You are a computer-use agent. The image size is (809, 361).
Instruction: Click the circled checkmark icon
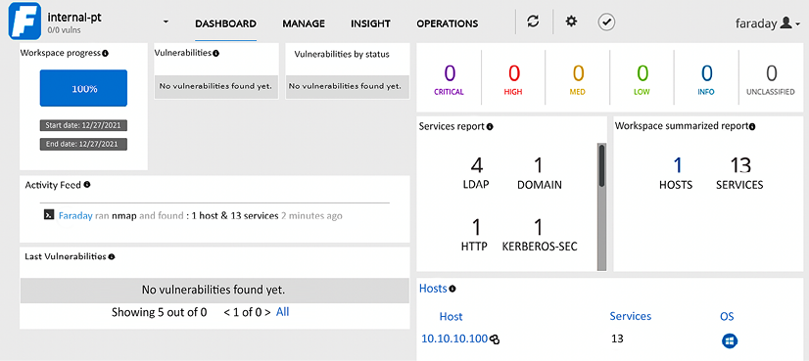(606, 23)
